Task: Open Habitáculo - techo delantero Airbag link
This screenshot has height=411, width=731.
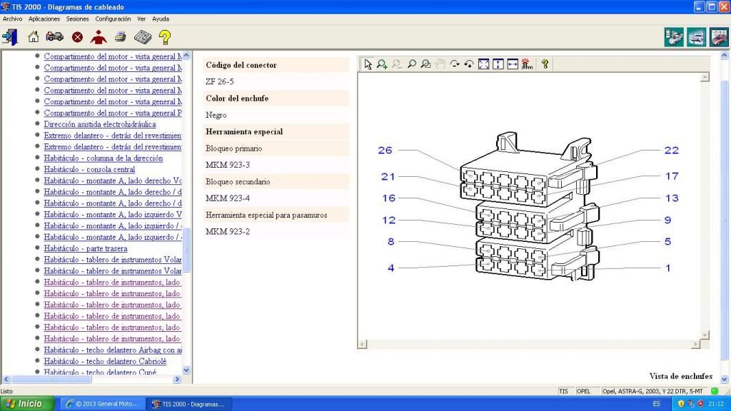Action: 113,350
